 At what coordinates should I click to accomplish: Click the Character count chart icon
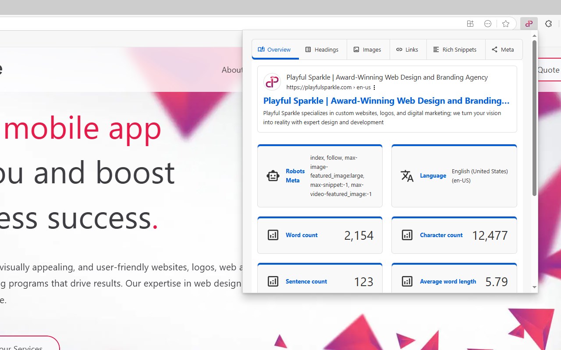coord(407,235)
